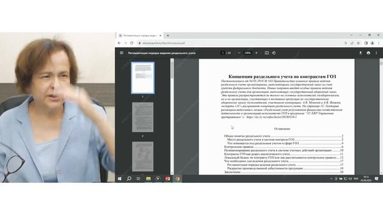
Task: Print the PDF document
Action: [x=369, y=53]
